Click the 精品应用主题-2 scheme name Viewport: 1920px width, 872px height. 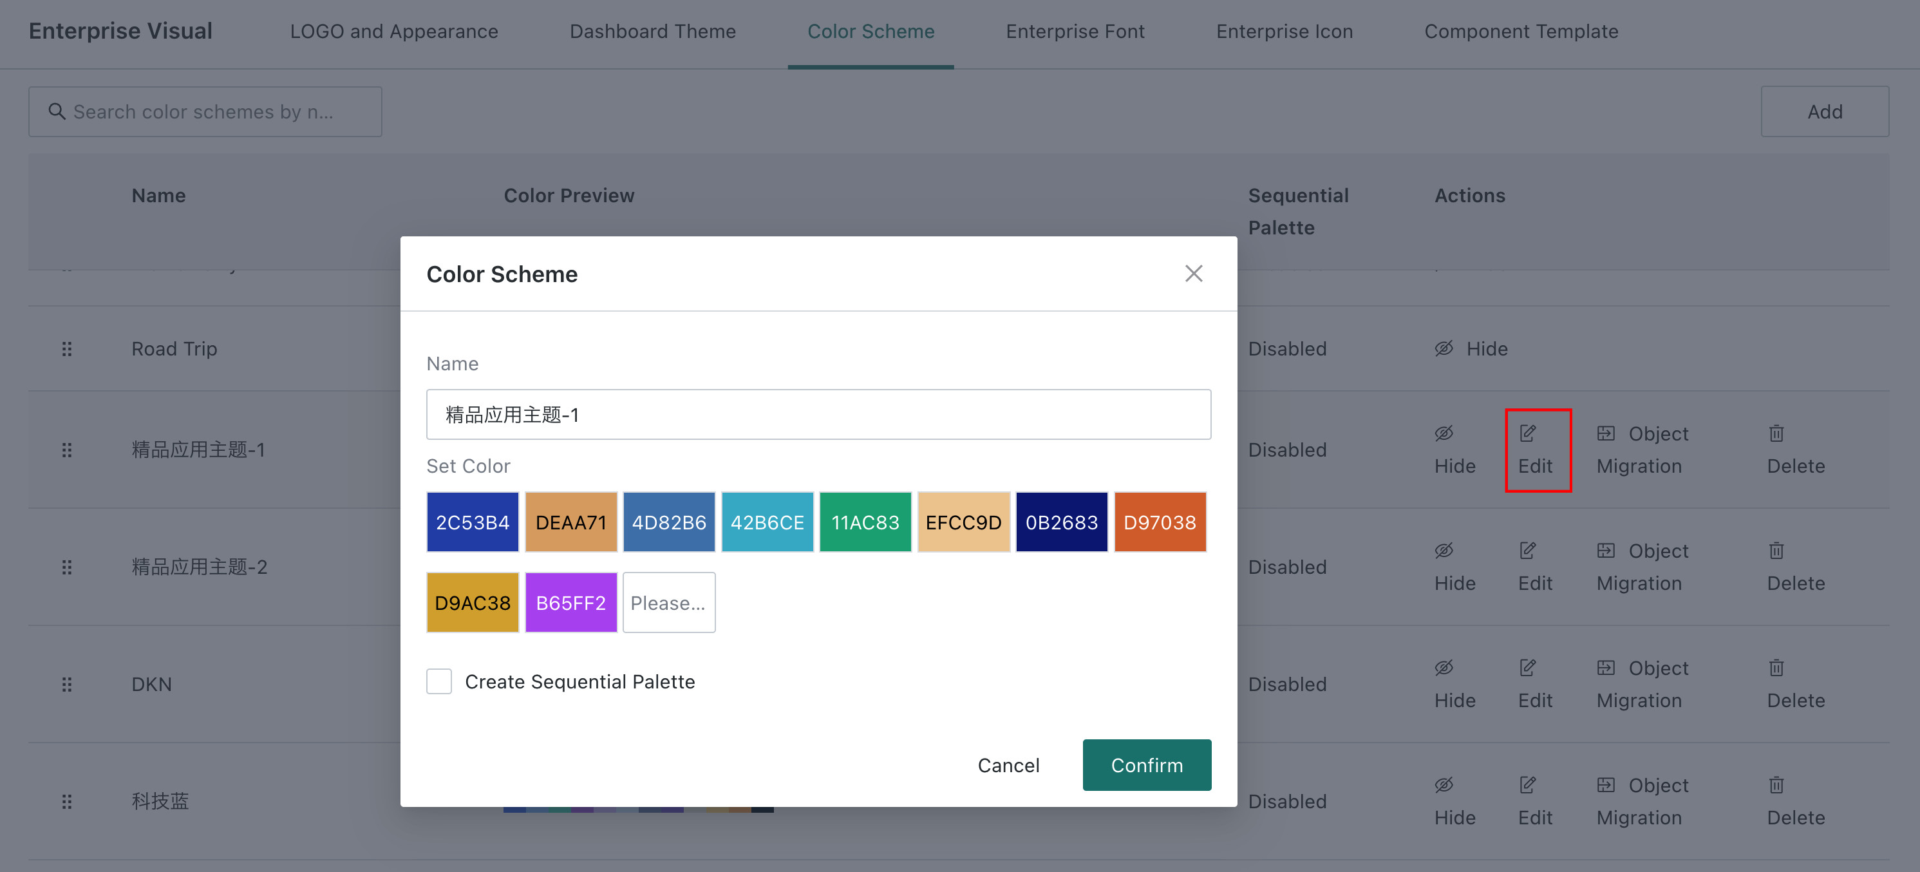199,567
